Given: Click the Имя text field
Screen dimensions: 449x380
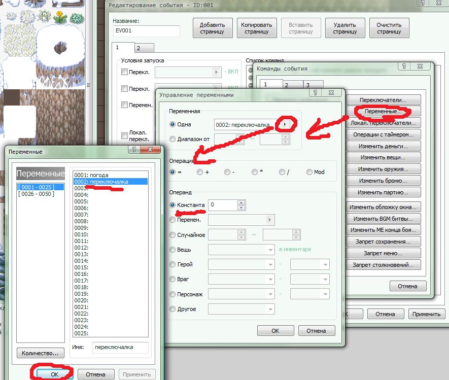Looking at the screenshot, I should 120,348.
